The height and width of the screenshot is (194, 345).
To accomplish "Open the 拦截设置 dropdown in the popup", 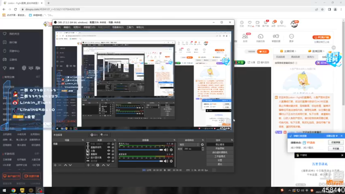I will pyautogui.click(x=332, y=136).
